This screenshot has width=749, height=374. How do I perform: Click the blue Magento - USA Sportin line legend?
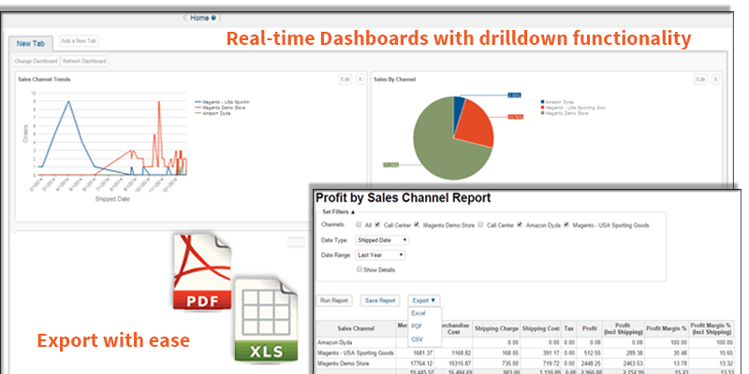(x=222, y=102)
